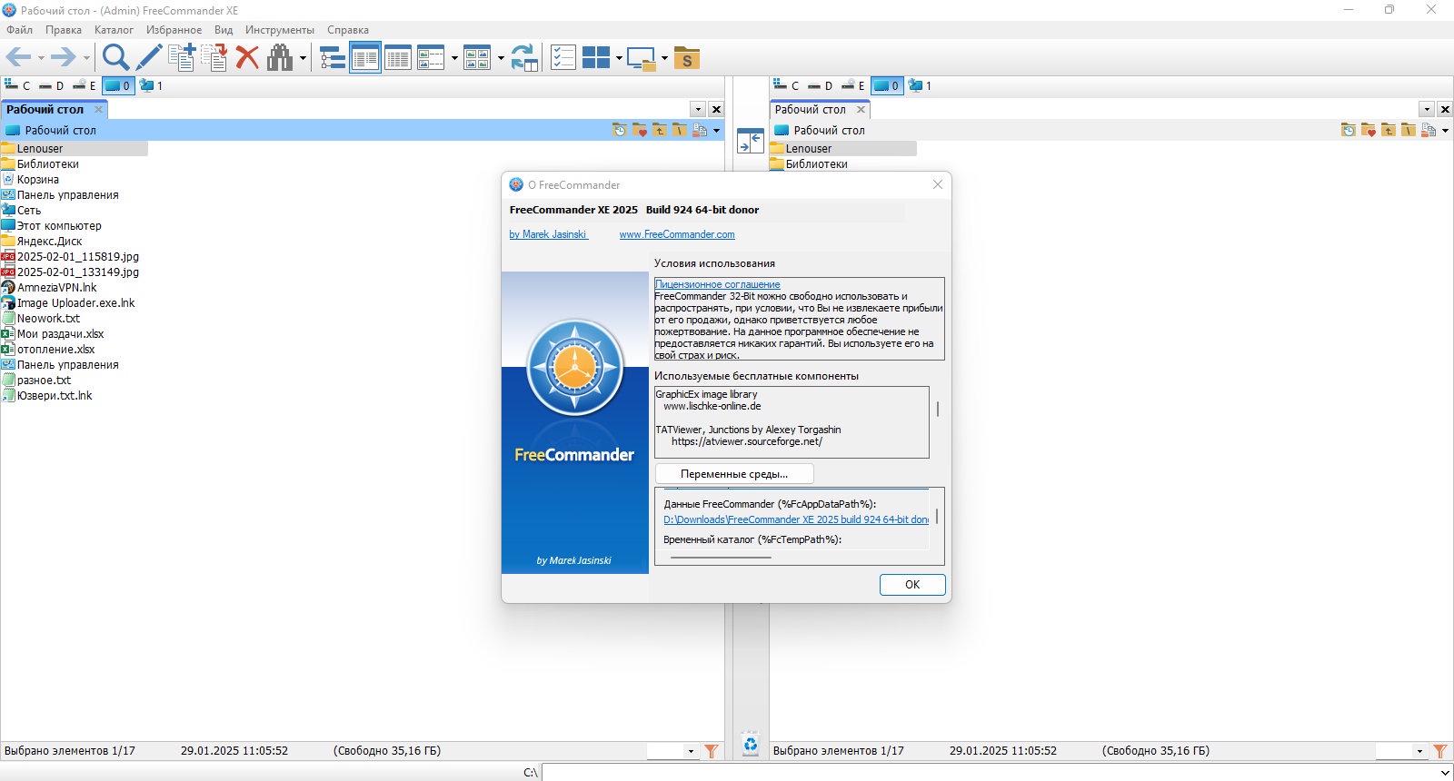Select drive D in left panel
This screenshot has width=1454, height=781.
click(x=52, y=85)
